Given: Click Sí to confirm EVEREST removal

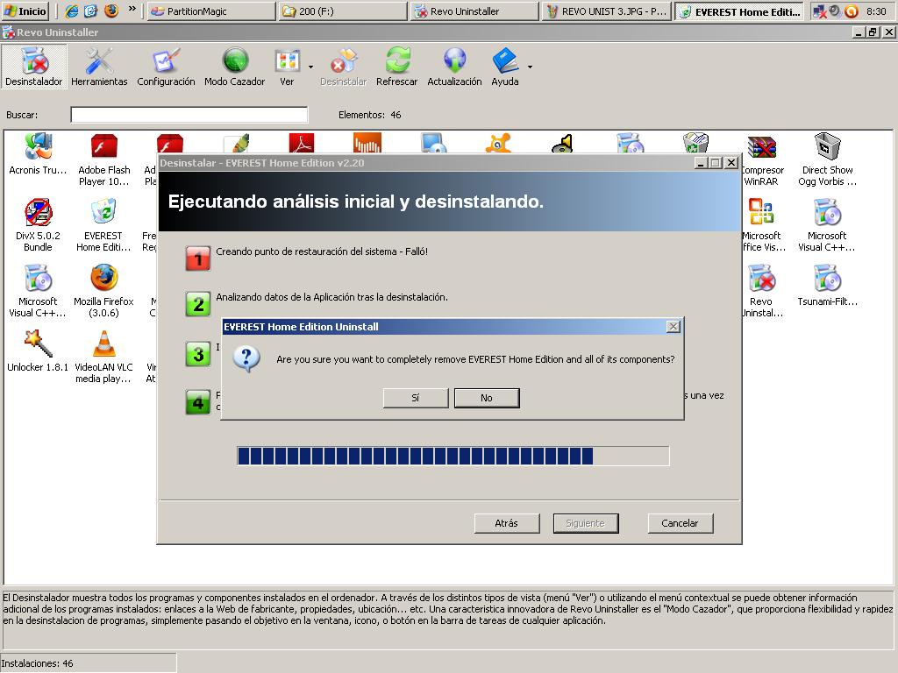Looking at the screenshot, I should pos(416,398).
